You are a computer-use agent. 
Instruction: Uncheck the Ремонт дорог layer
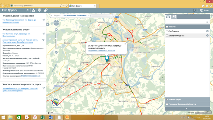[x=167, y=100]
